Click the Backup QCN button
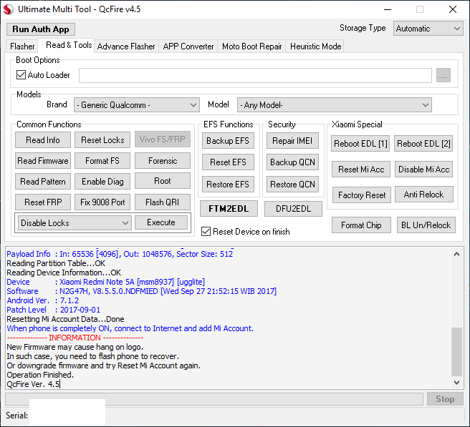Image resolution: width=470 pixels, height=427 pixels. tap(292, 162)
